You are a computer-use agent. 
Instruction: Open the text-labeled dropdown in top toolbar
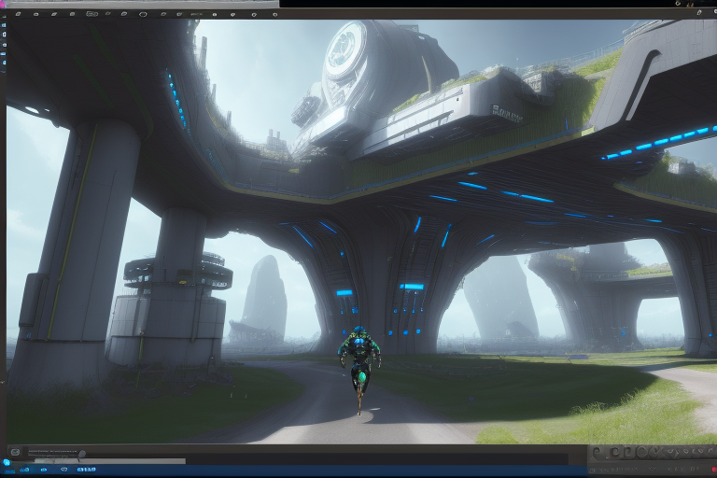click(x=194, y=14)
